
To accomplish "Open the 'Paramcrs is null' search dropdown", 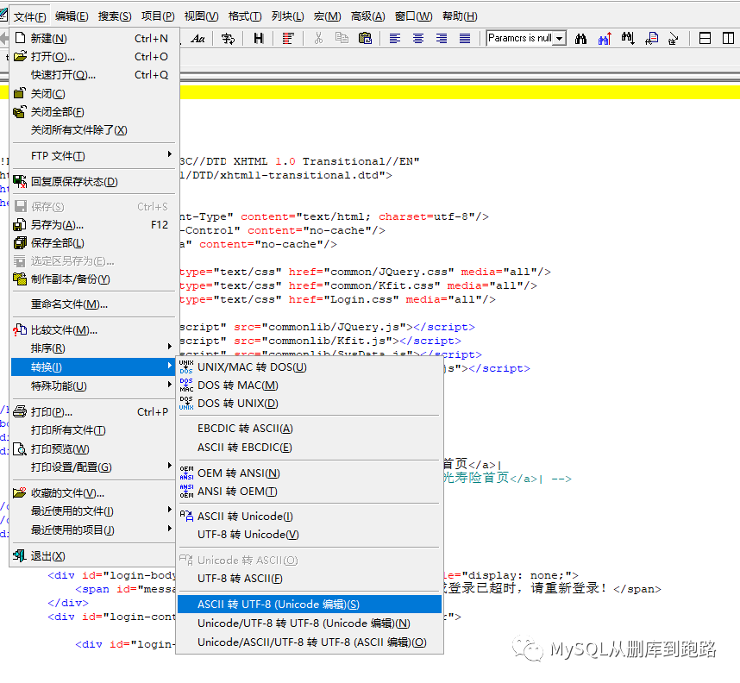I will tap(560, 38).
